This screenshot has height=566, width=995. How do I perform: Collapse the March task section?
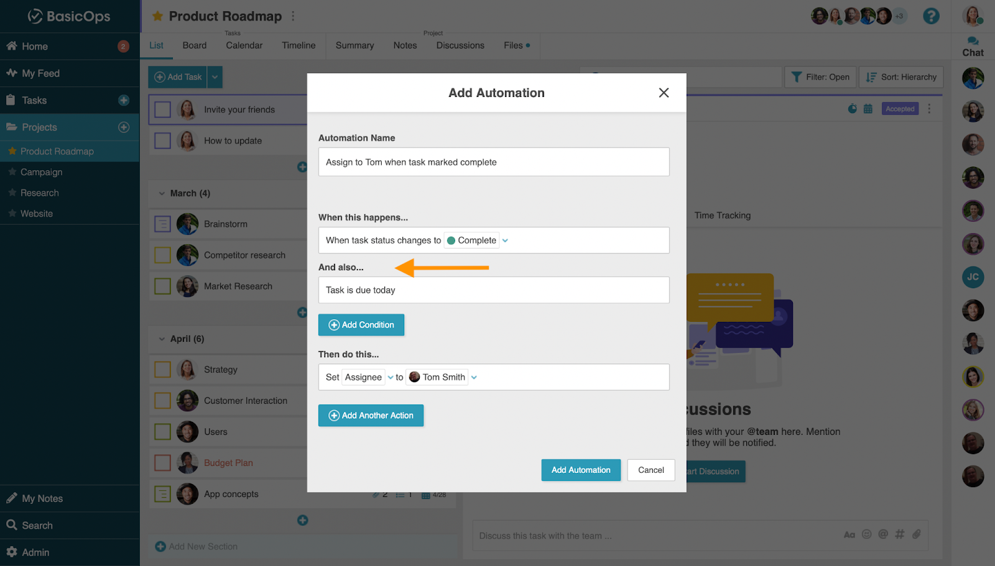pyautogui.click(x=161, y=193)
